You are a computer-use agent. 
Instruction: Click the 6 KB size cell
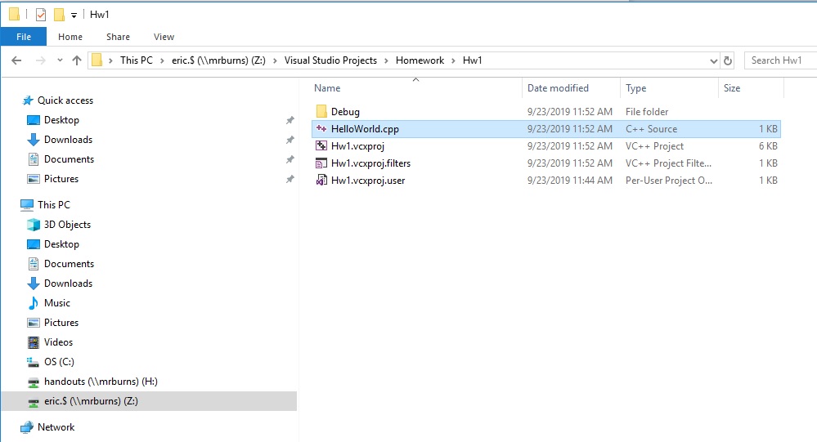[768, 145]
